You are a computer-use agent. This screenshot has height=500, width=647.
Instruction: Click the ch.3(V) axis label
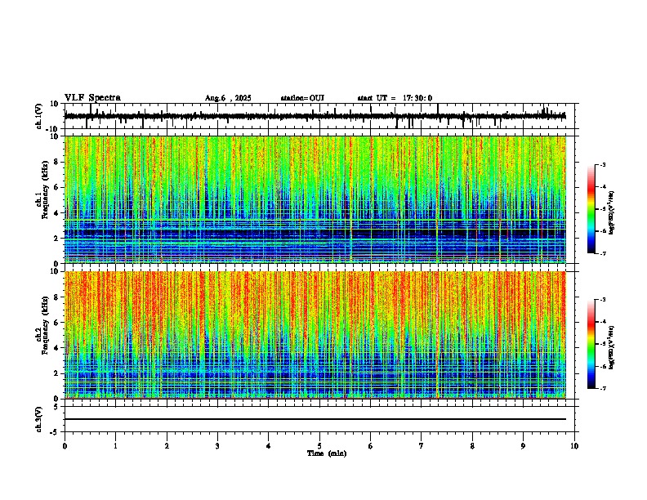coord(39,419)
